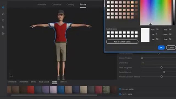The image size is (176, 99).
Task: Select the character's cap in viewport
Action: point(61,12)
